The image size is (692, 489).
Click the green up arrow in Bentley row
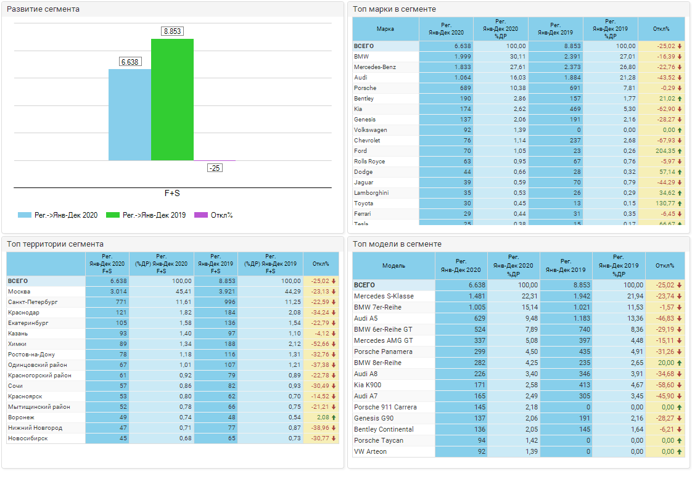click(x=680, y=99)
